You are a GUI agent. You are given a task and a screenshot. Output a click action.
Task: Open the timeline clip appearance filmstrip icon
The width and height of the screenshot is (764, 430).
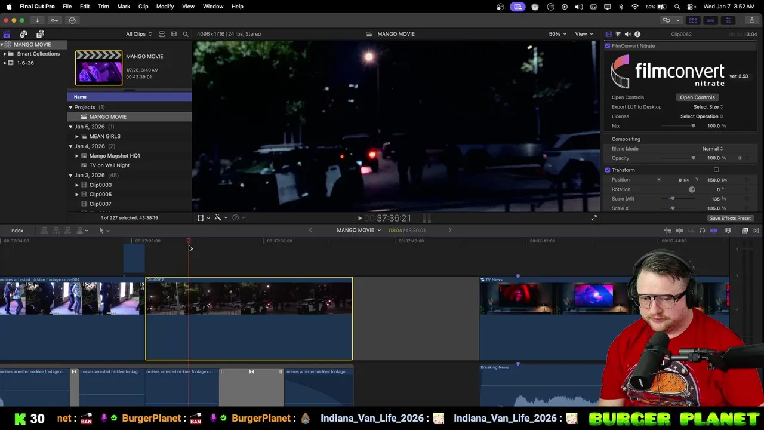pyautogui.click(x=728, y=231)
